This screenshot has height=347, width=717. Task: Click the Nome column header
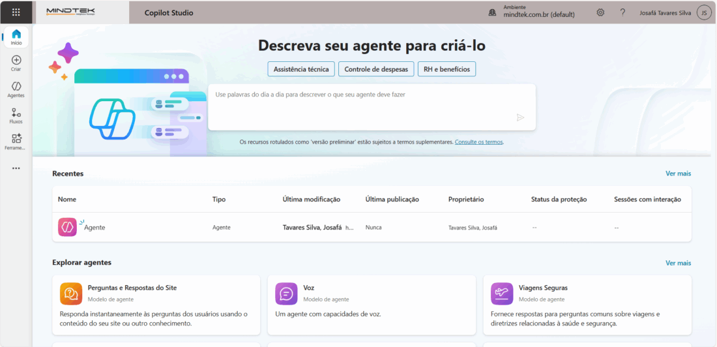click(x=67, y=199)
